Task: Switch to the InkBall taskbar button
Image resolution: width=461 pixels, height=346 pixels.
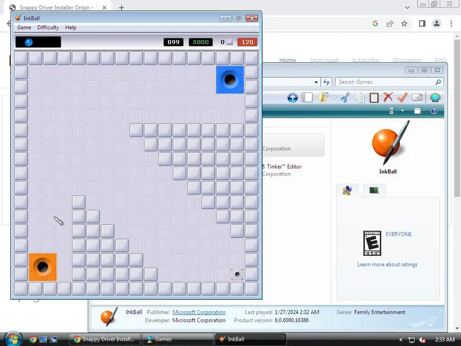Action: click(x=250, y=339)
